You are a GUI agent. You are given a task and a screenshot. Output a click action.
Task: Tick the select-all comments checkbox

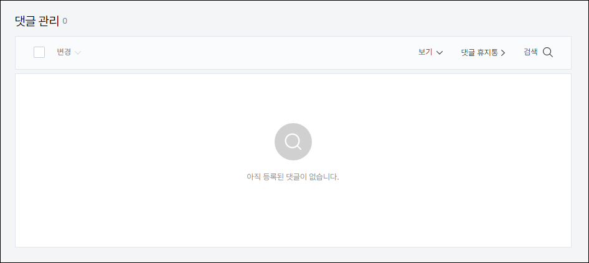pos(39,52)
